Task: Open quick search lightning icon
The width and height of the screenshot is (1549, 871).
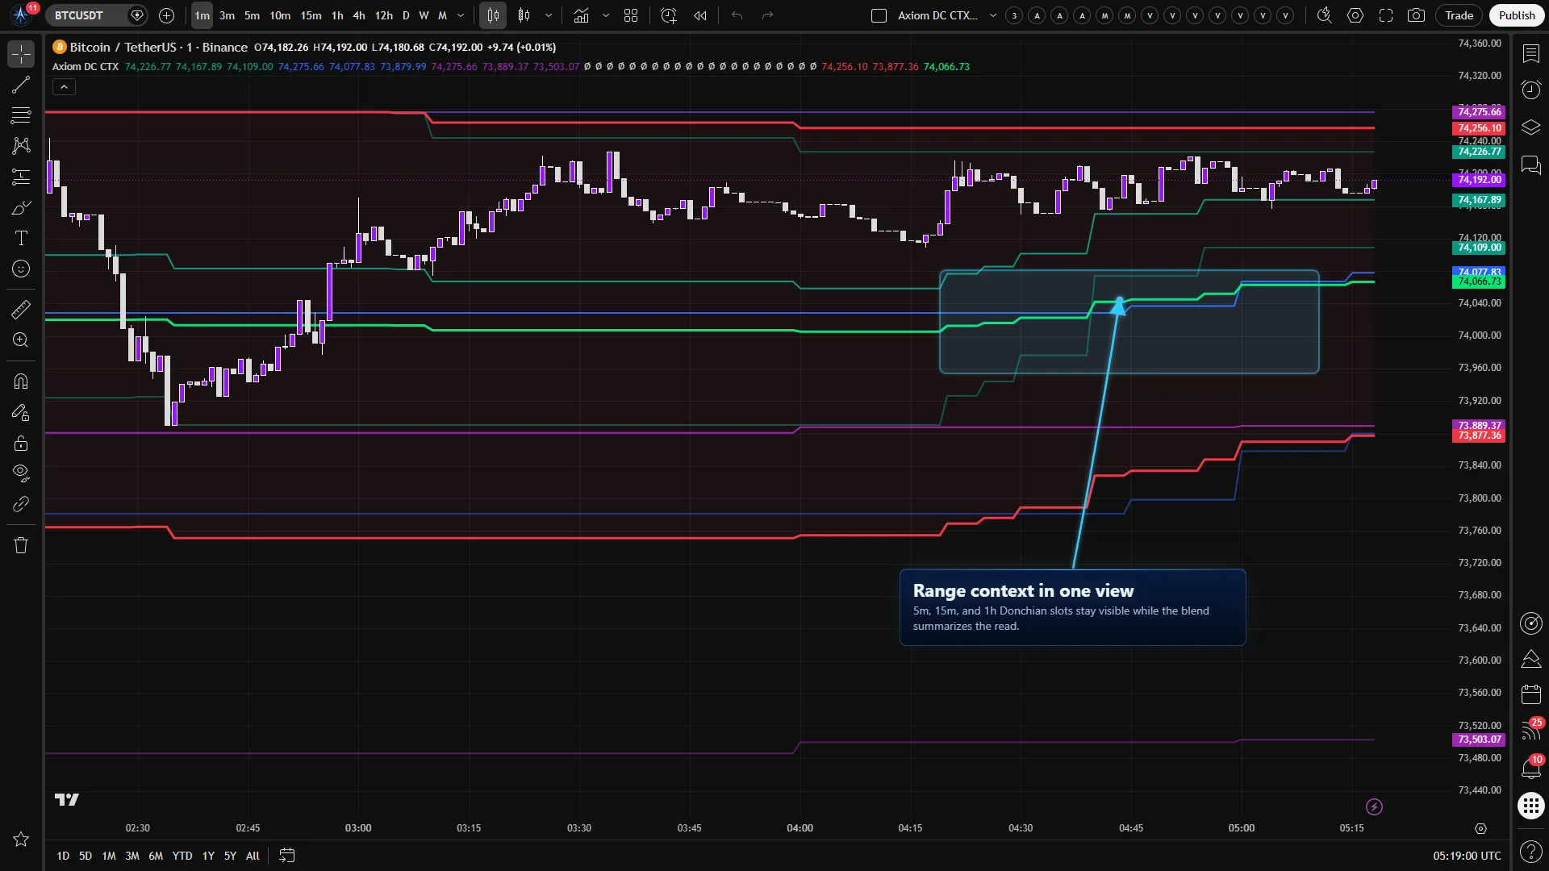Action: (1324, 15)
